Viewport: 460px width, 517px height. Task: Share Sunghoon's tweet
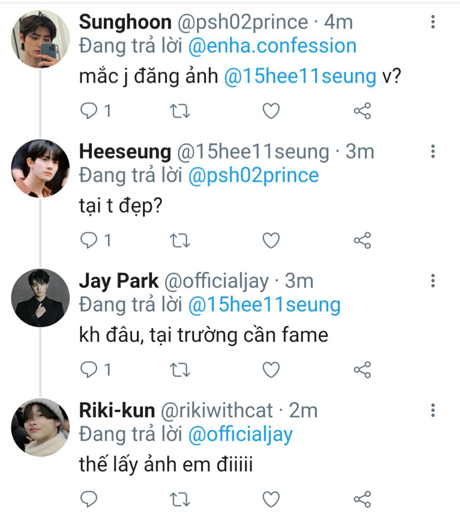(x=362, y=111)
